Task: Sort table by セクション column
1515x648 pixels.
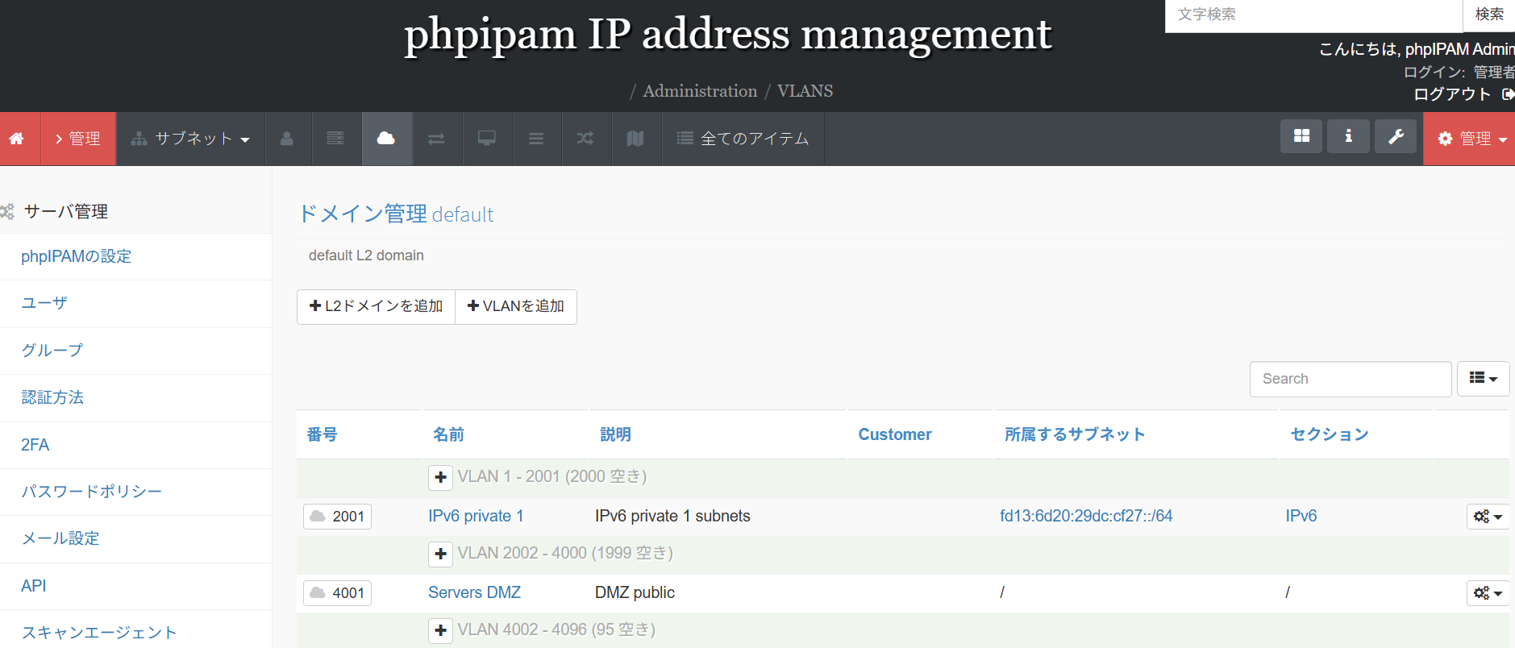Action: point(1330,434)
